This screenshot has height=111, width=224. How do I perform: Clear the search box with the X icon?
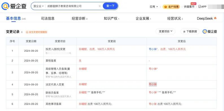click(x=100, y=6)
